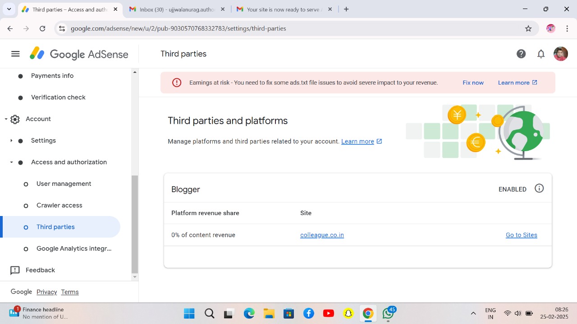Open a new browser tab

pos(346,9)
